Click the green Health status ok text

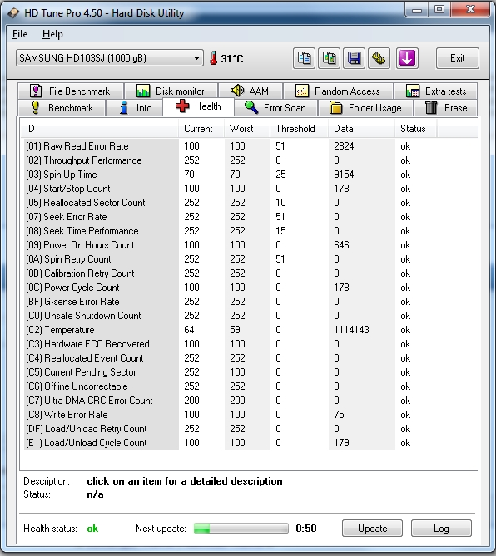(x=92, y=529)
